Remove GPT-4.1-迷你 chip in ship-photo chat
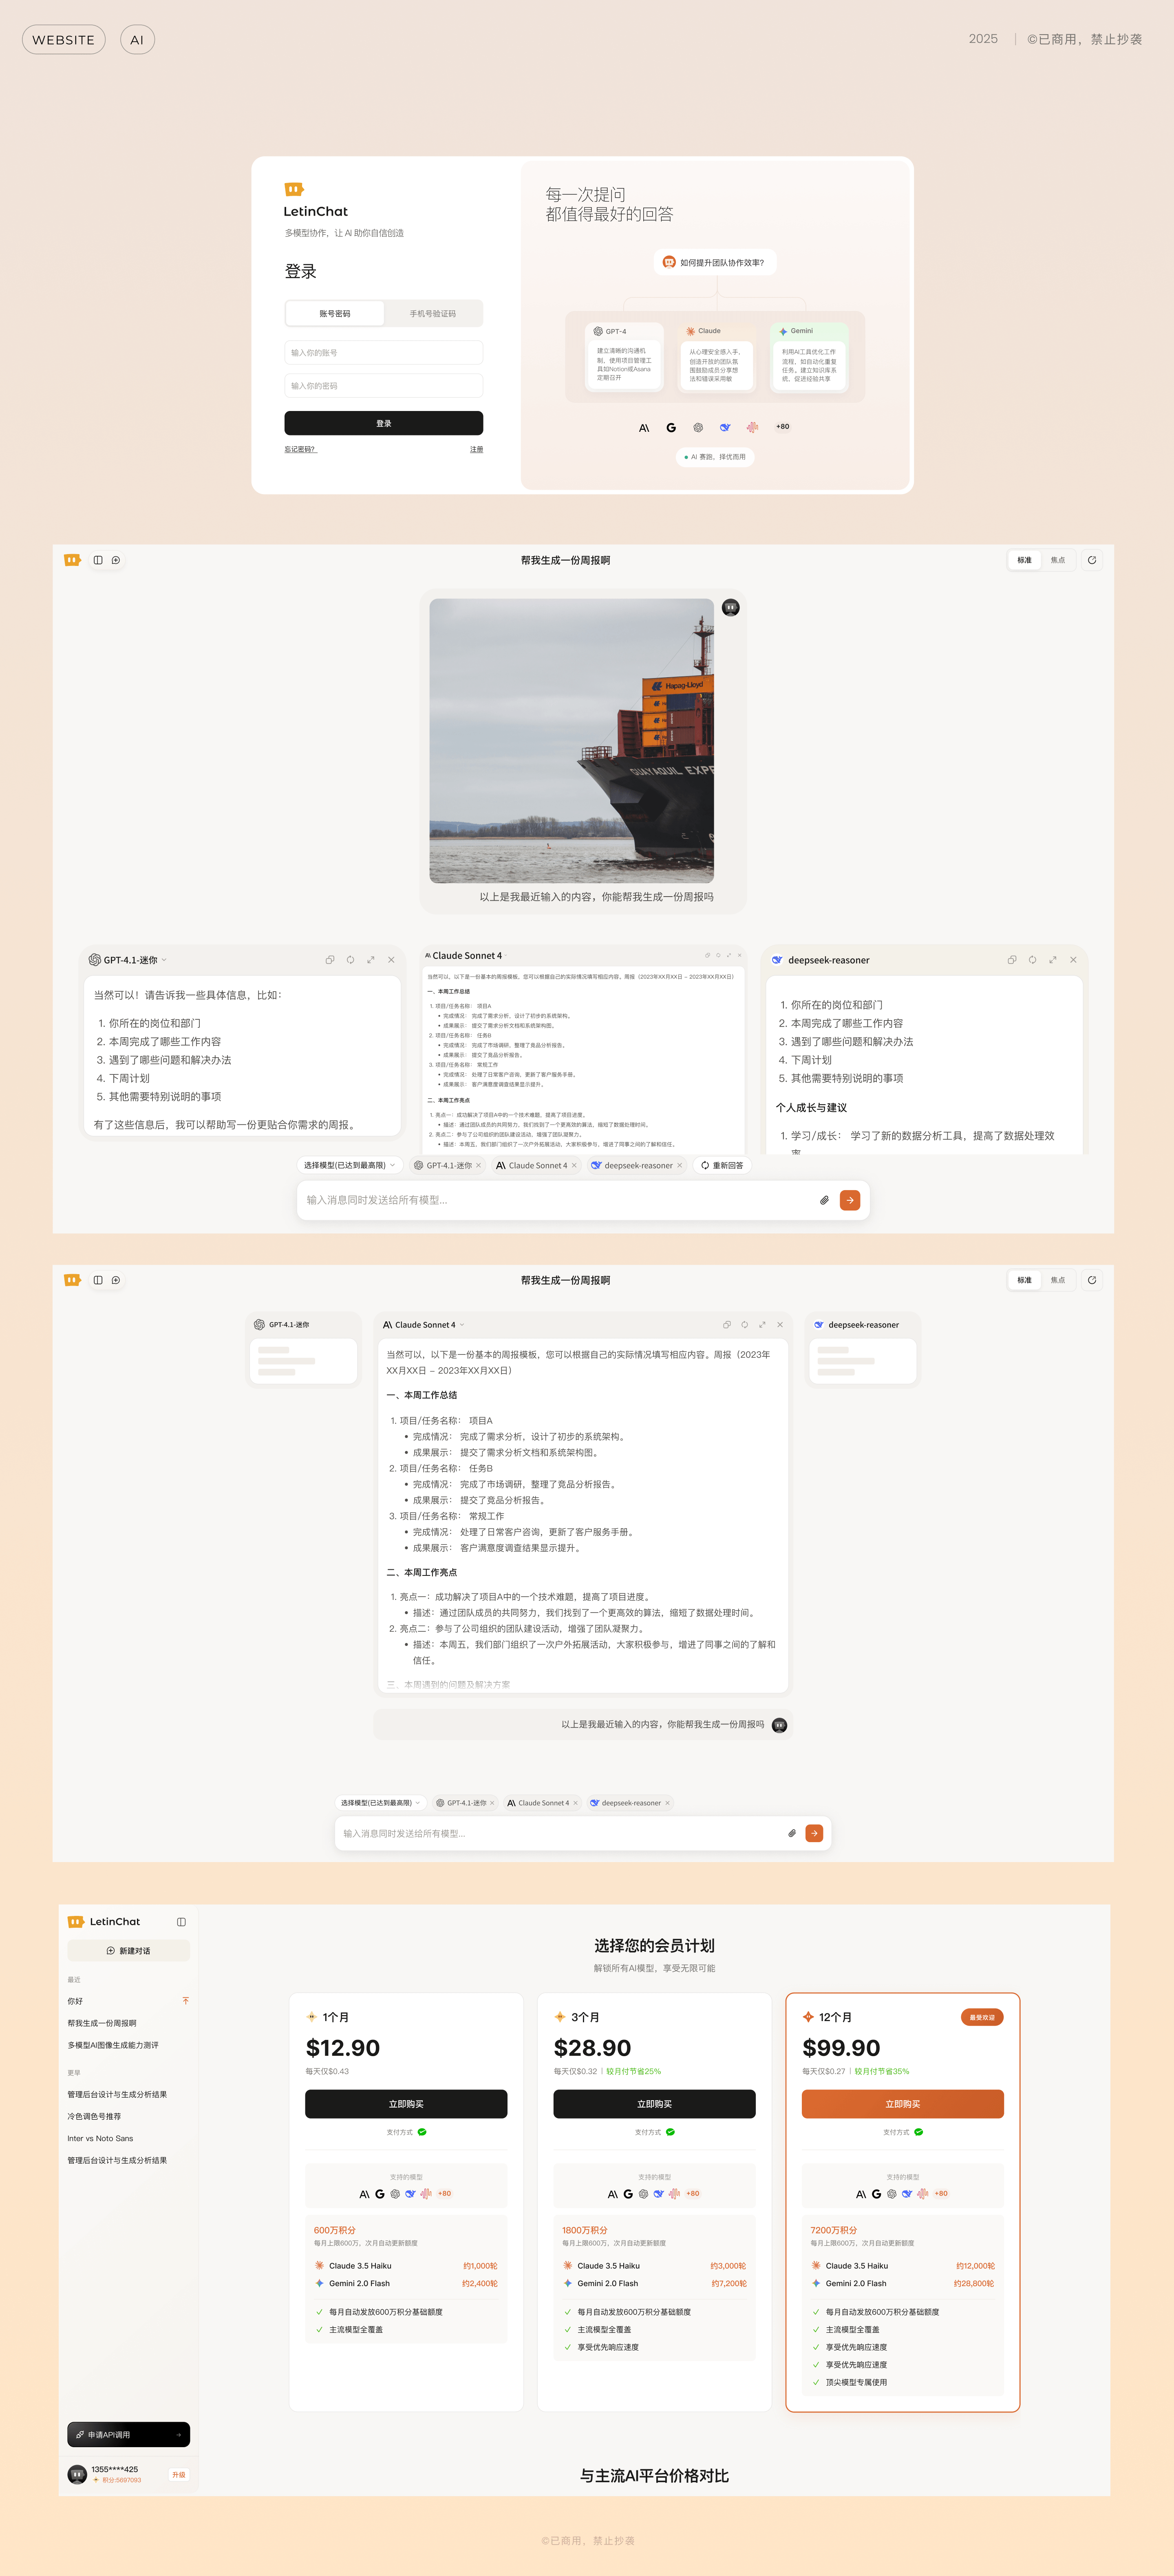Image resolution: width=1174 pixels, height=2576 pixels. [x=478, y=1165]
